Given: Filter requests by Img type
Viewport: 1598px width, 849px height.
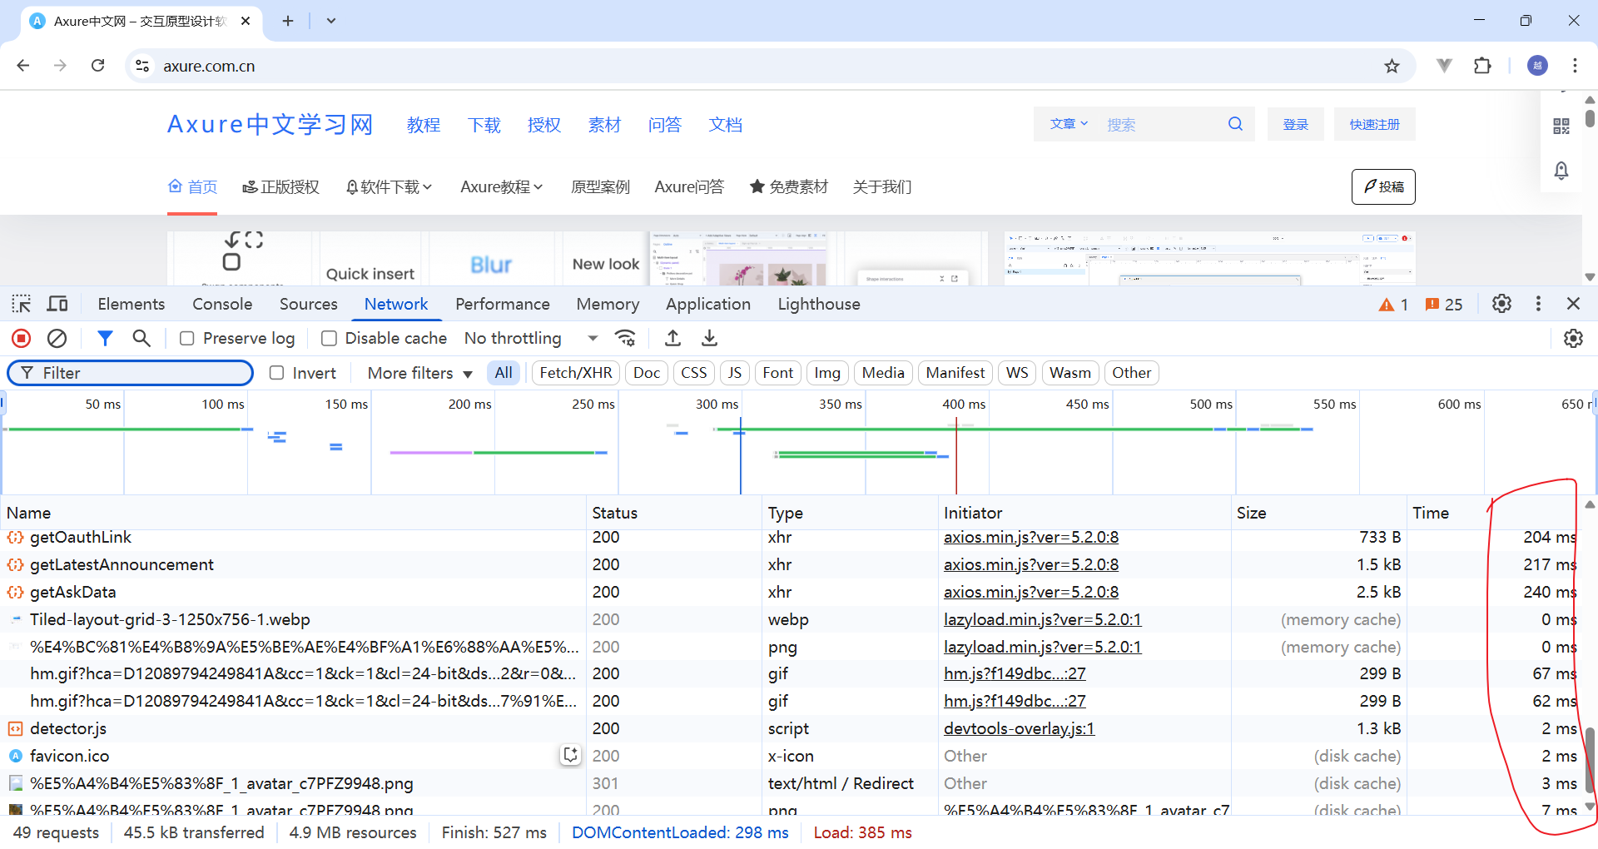Looking at the screenshot, I should pos(827,373).
